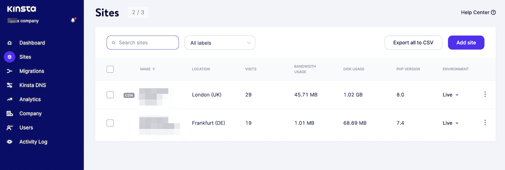505x170 pixels.
Task: Click the Dashboard home icon
Action: [10, 43]
